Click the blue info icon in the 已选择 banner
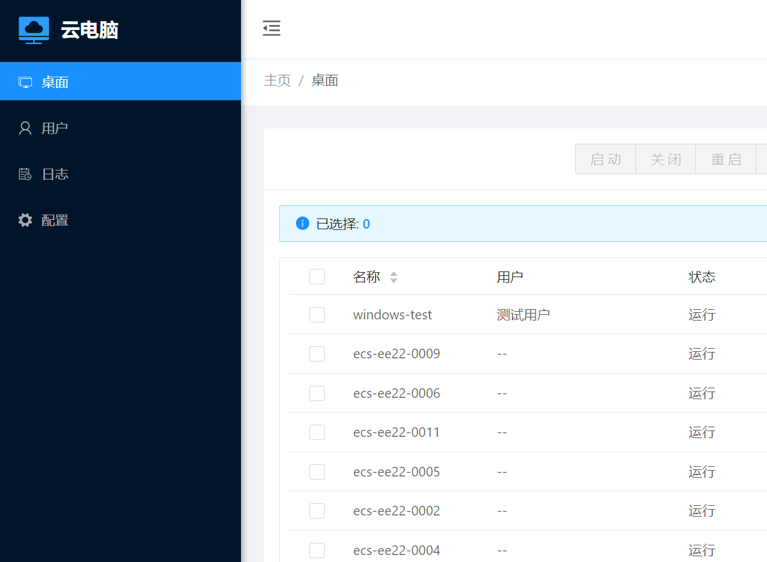 pos(302,224)
